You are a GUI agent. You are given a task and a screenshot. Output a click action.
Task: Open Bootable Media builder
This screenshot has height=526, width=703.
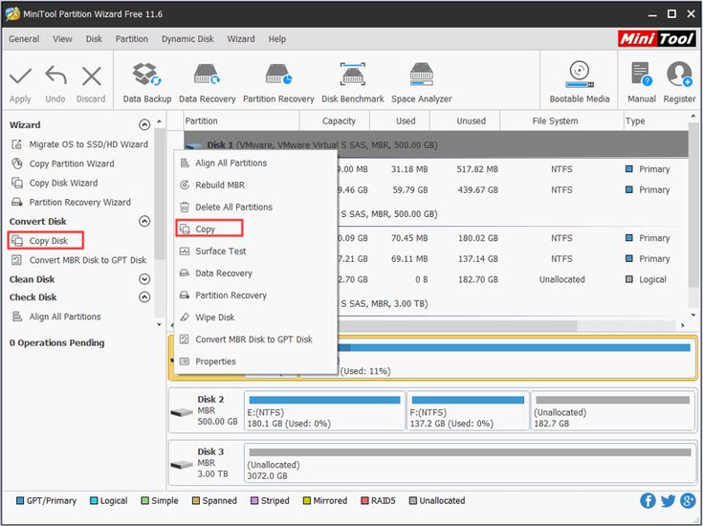click(580, 82)
